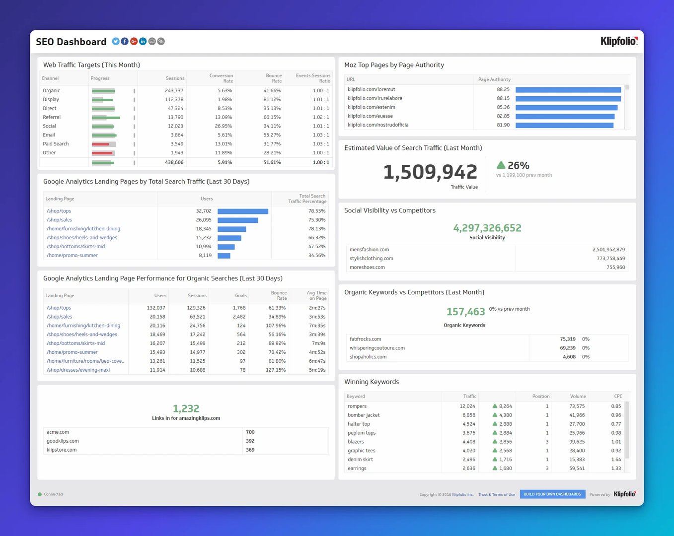
Task: Select the stylishclothing.com competitor row
Action: point(487,259)
